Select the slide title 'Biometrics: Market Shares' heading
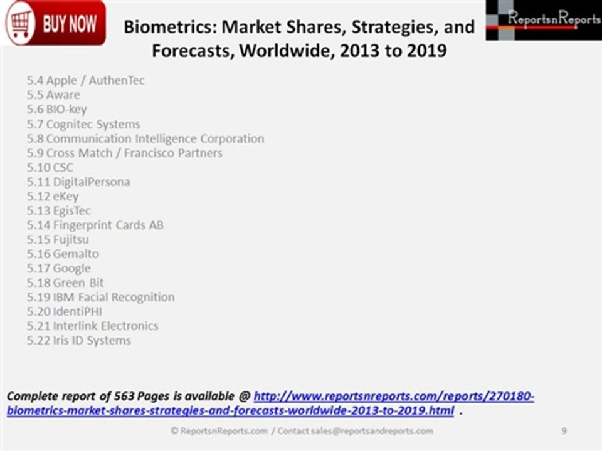The height and width of the screenshot is (451, 602). [299, 38]
